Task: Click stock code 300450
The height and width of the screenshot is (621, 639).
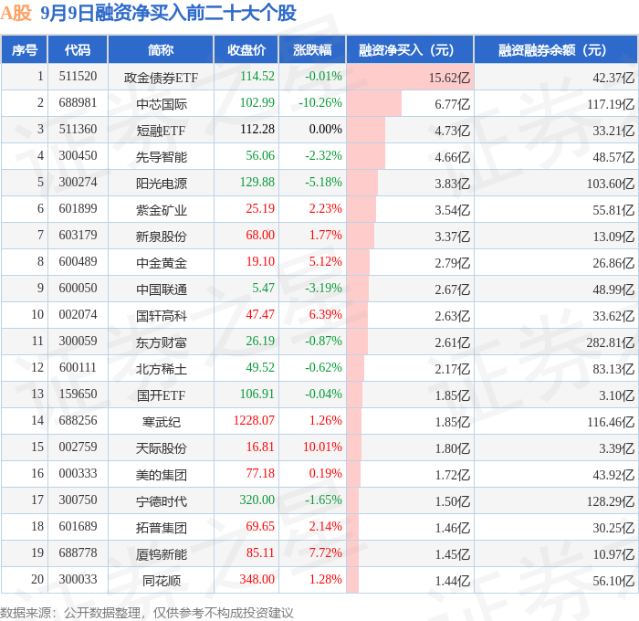Action: coord(78,156)
